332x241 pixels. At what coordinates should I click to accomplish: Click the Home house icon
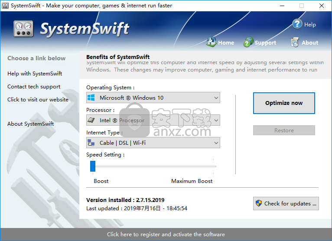211,42
